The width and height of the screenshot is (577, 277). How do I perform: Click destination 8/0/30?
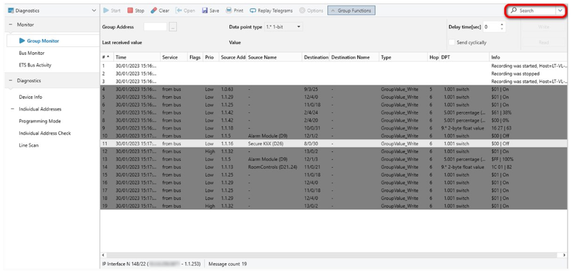click(311, 144)
